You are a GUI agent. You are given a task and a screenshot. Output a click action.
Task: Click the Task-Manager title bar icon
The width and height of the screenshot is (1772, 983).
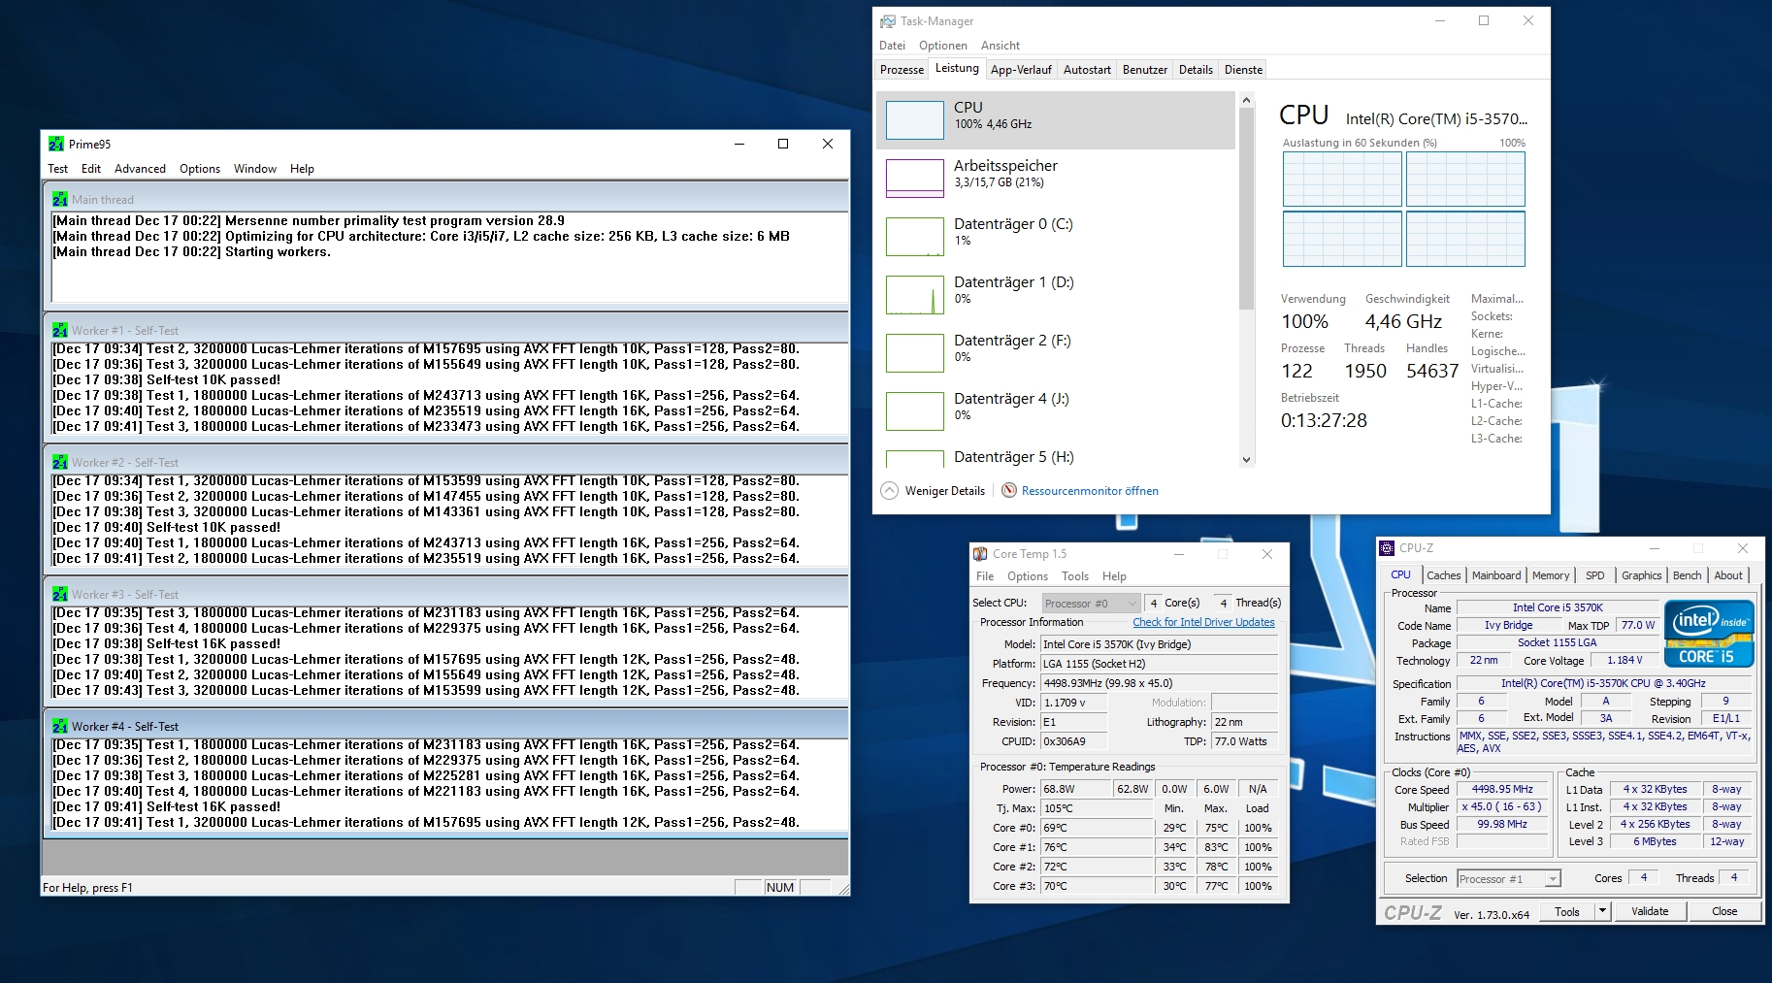[888, 20]
